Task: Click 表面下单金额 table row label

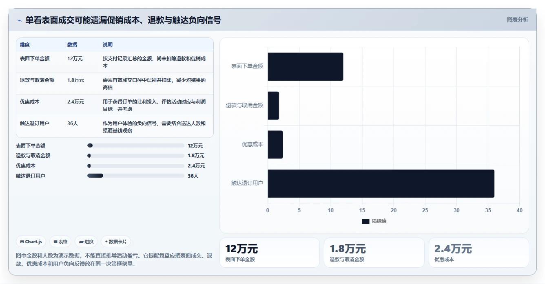Action: 35,59
